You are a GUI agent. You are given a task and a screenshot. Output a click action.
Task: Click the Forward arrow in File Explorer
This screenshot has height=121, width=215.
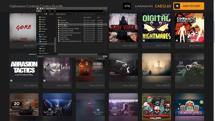(40, 14)
